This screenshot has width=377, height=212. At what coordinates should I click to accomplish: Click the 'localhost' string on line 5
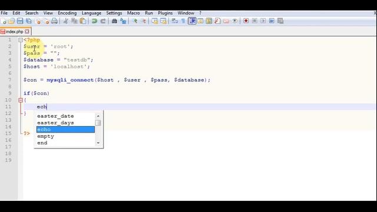pos(69,67)
